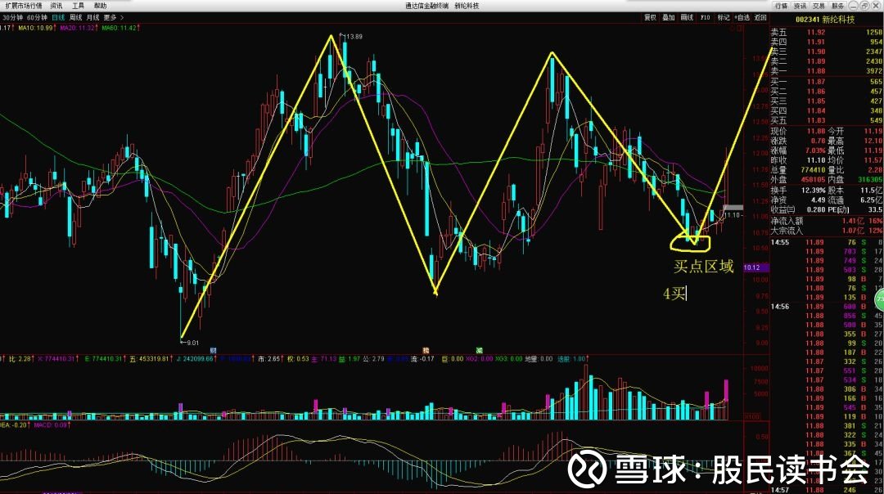The image size is (884, 494).
Task: Add stock via the +自选 button
Action: (x=742, y=17)
